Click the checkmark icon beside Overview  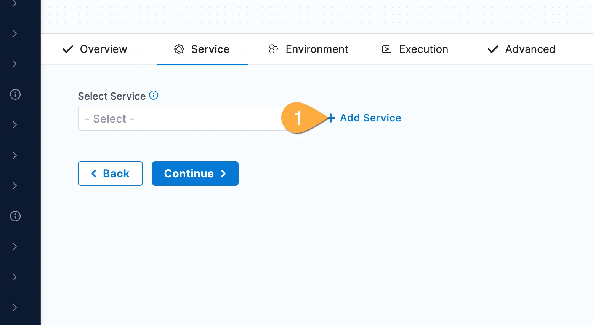pos(68,49)
